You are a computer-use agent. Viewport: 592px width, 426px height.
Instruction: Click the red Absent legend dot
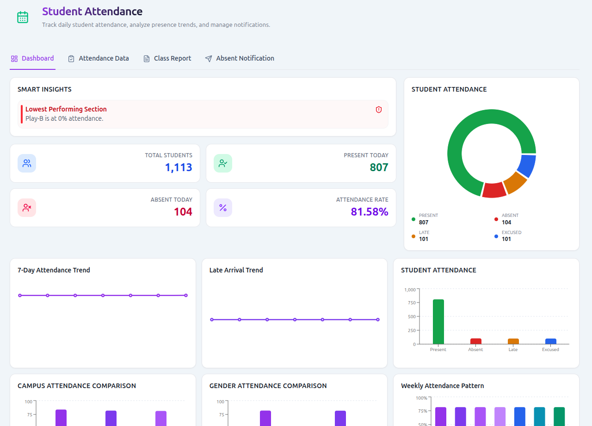(496, 219)
